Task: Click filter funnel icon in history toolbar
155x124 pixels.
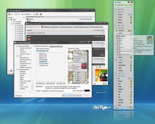Action: [x=19, y=14]
